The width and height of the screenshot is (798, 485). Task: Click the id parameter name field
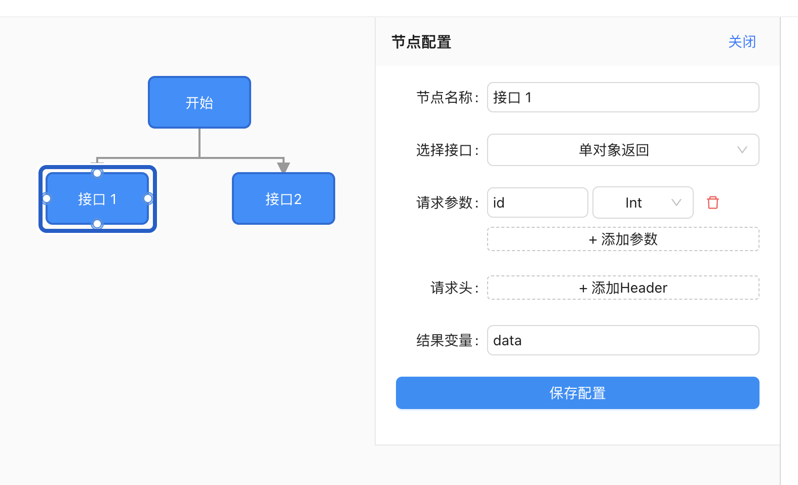tap(537, 203)
